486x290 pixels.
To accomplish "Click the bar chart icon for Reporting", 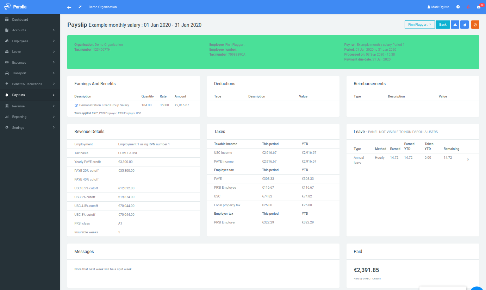I will point(7,117).
